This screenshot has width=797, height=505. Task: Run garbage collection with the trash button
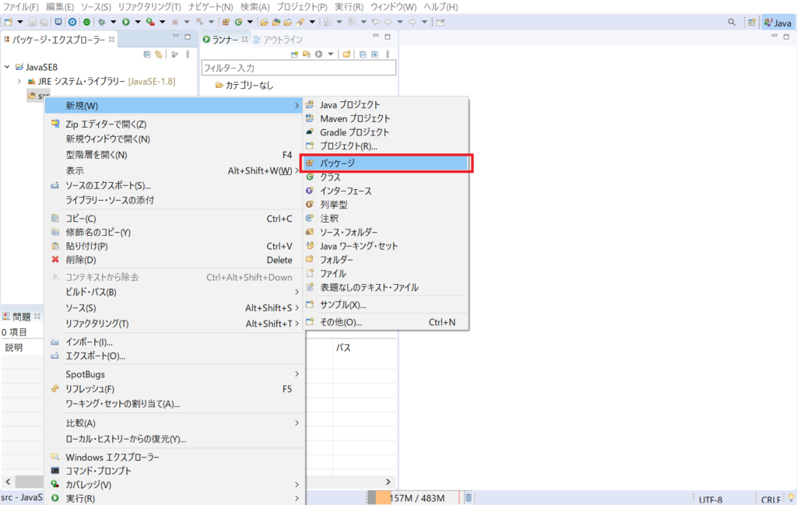(x=467, y=496)
